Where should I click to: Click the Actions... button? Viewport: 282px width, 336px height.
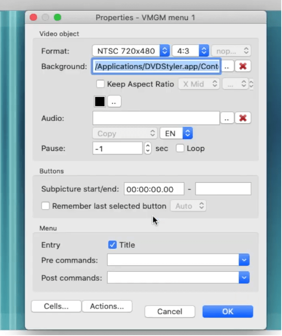107,307
